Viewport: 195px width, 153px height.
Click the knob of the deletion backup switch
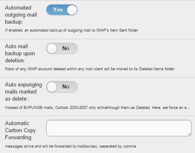point(52,49)
